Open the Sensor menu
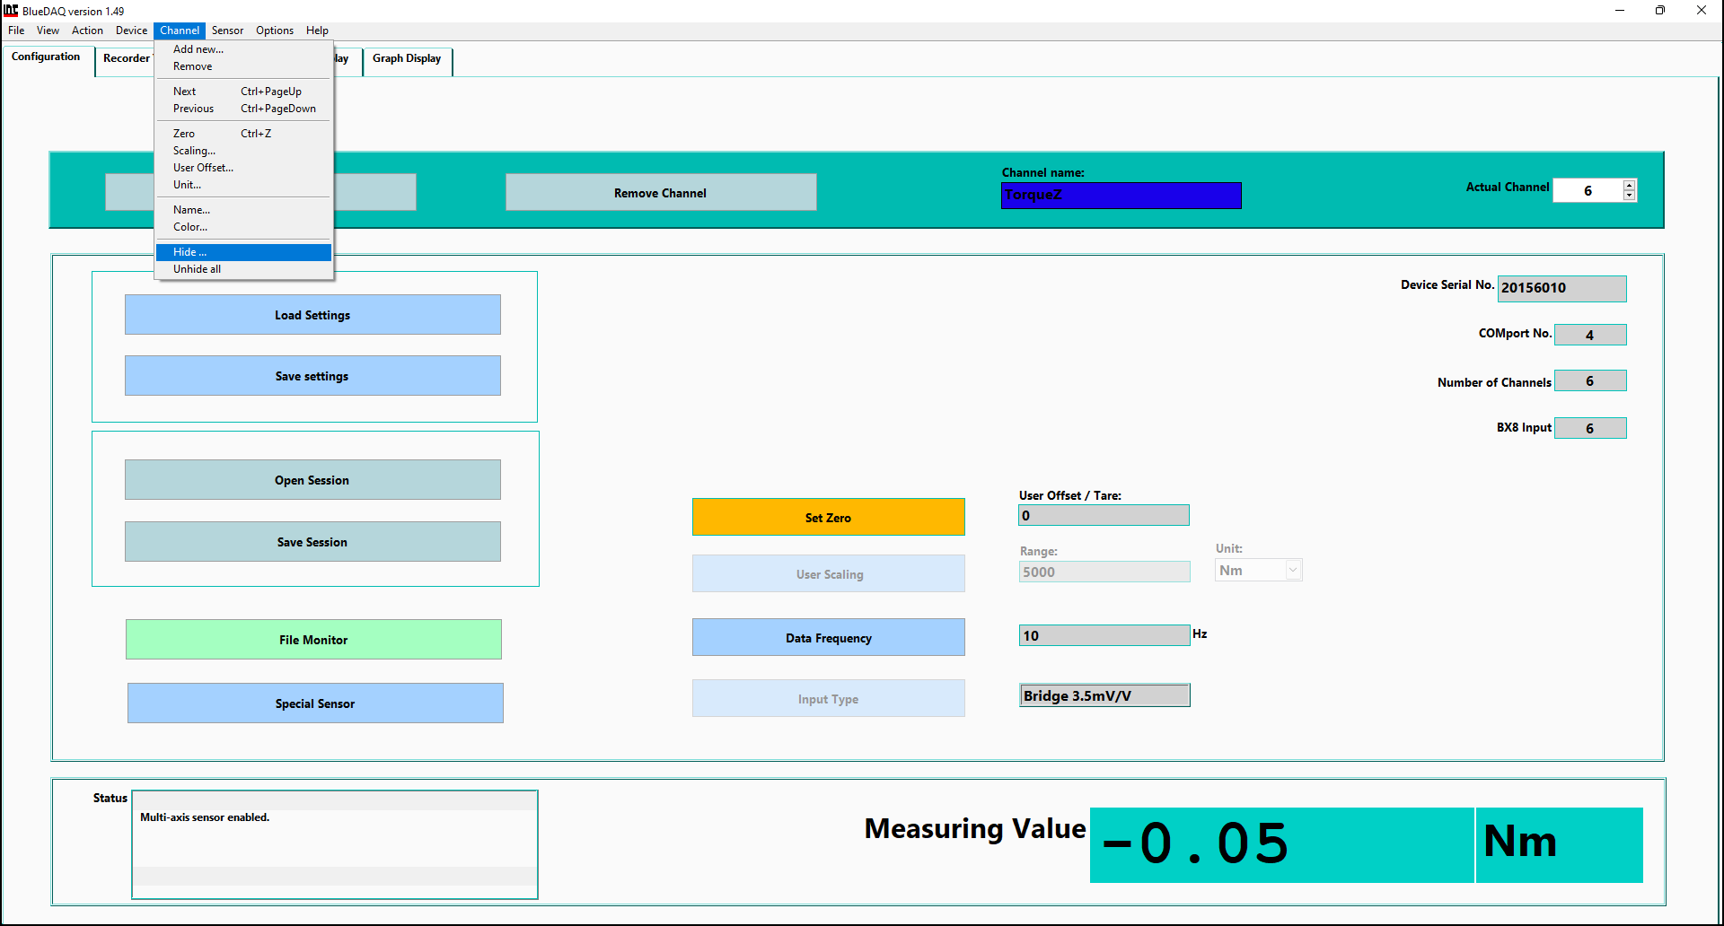 click(227, 31)
